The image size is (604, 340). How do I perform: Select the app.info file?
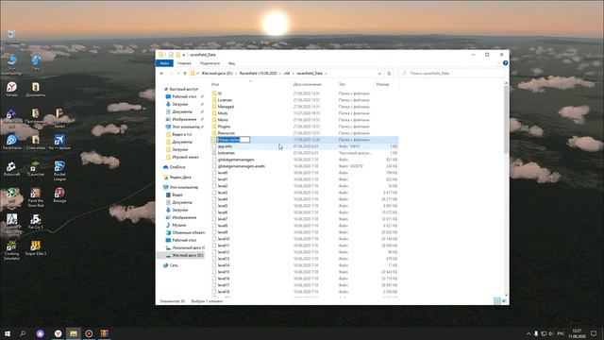pos(225,146)
